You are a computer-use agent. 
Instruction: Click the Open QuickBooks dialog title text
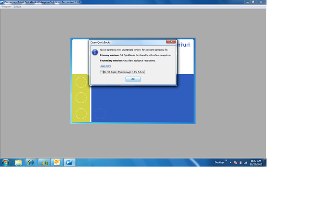pyautogui.click(x=100, y=42)
